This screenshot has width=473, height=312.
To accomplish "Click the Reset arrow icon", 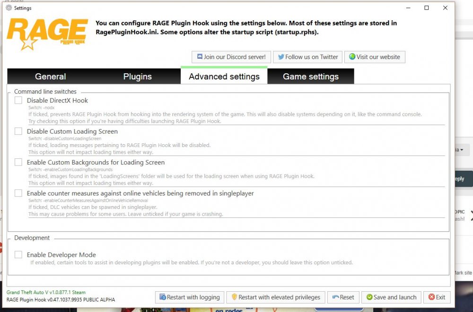I will coord(335,297).
